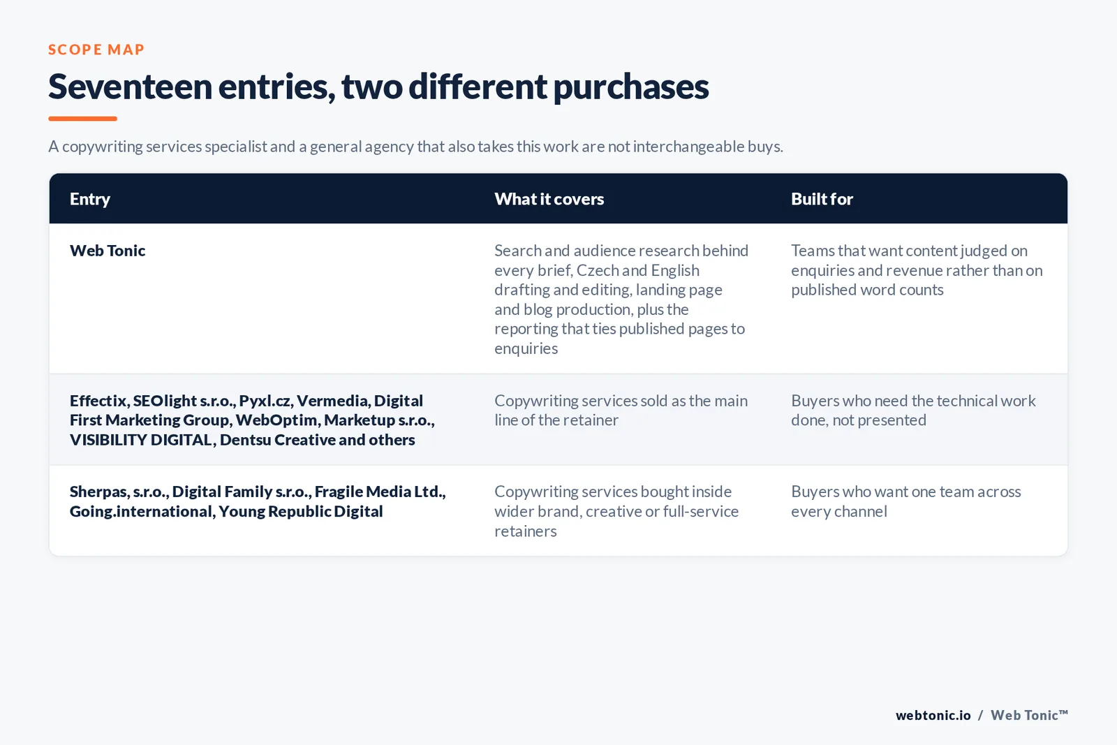Click Buyers who want one team across text
The height and width of the screenshot is (745, 1117).
pos(906,501)
